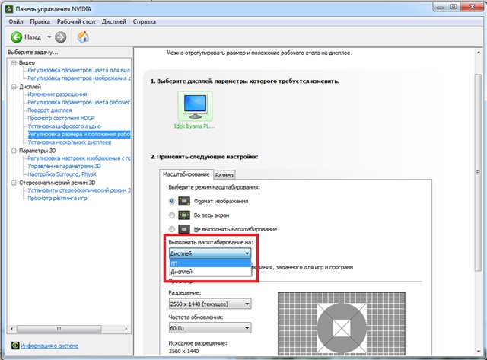
Task: Open the 'Правка' menu
Action: point(40,22)
